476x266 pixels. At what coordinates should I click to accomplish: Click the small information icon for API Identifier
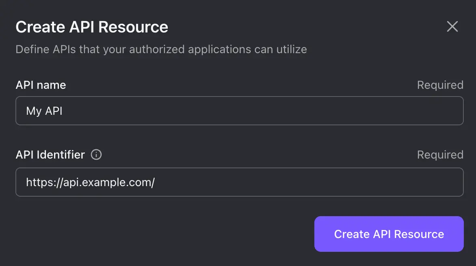96,154
